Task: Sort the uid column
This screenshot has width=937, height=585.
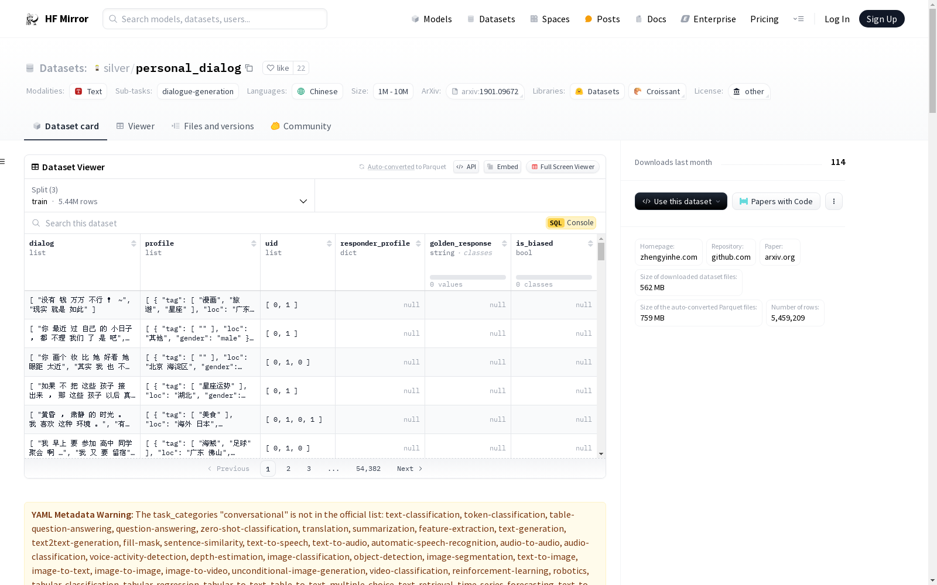Action: pos(329,243)
